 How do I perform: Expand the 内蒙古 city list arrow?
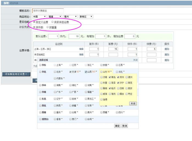(x=64, y=78)
